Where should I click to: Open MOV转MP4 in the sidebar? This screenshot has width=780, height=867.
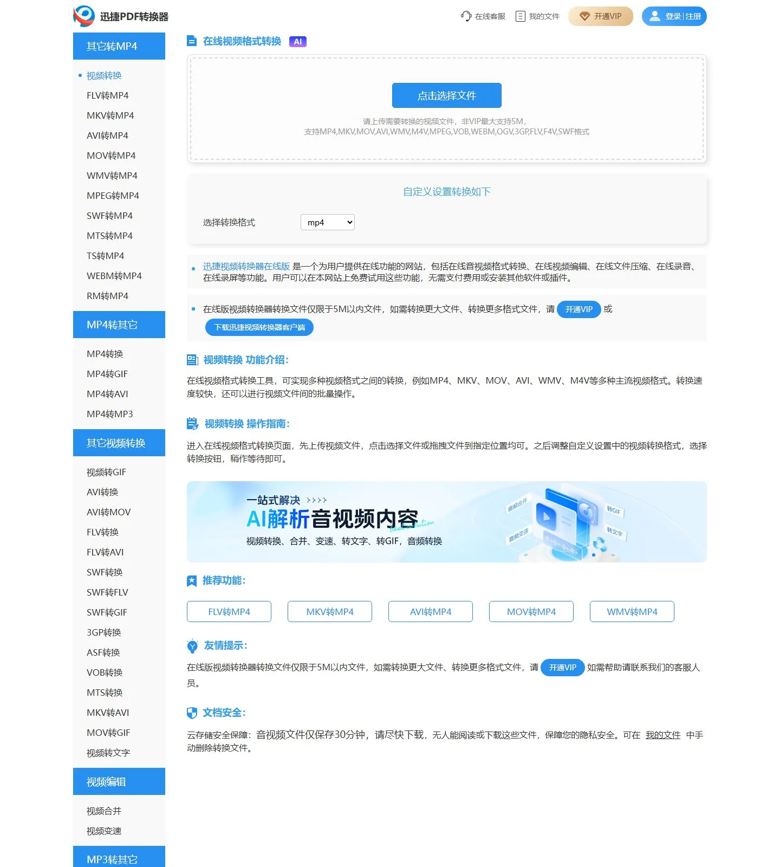coord(111,156)
